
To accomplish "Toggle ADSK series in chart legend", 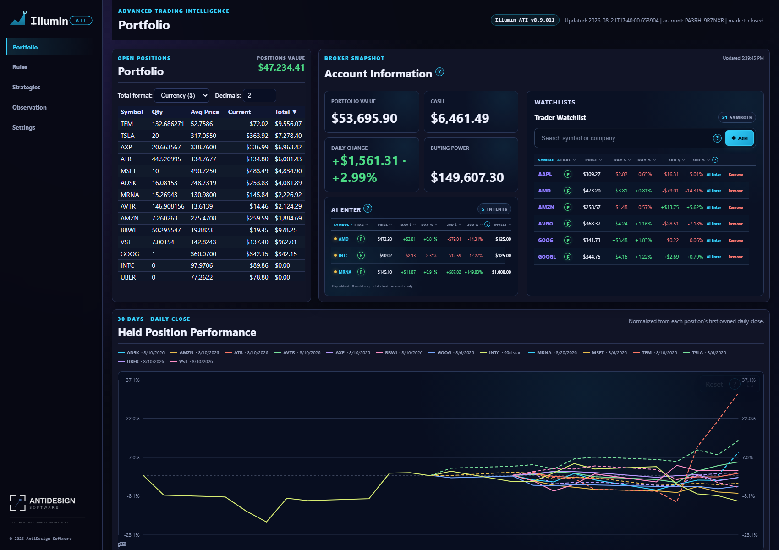I will tap(141, 353).
